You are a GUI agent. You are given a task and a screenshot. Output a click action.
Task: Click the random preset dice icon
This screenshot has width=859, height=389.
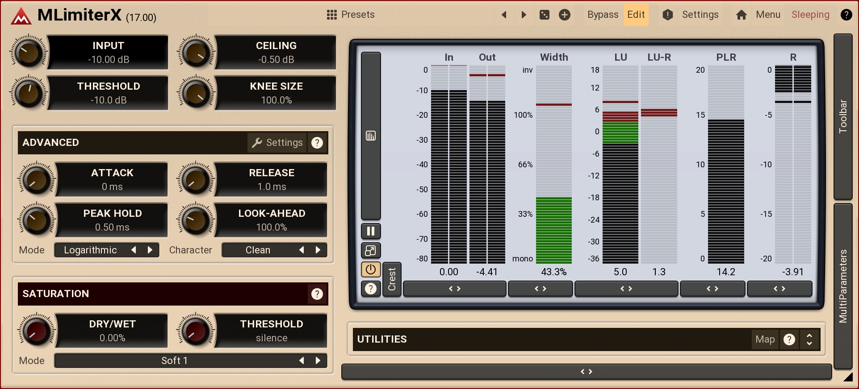click(x=544, y=15)
